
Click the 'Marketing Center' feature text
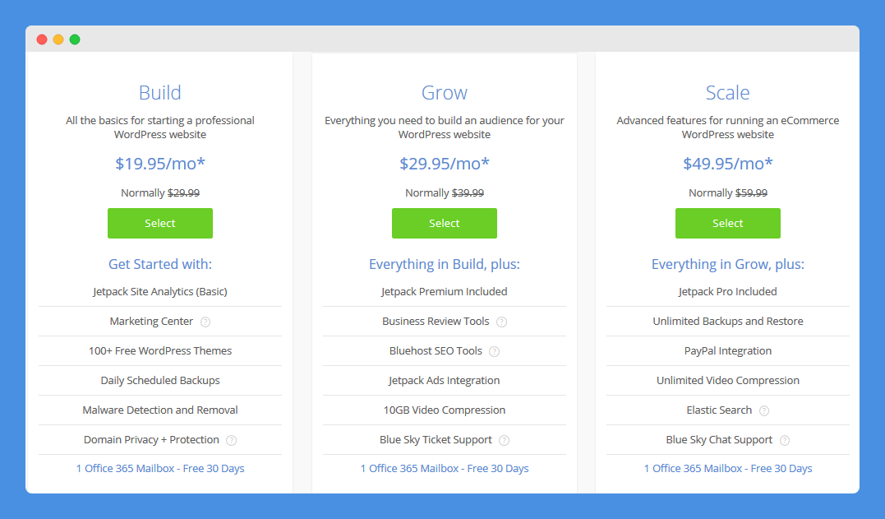coord(151,322)
